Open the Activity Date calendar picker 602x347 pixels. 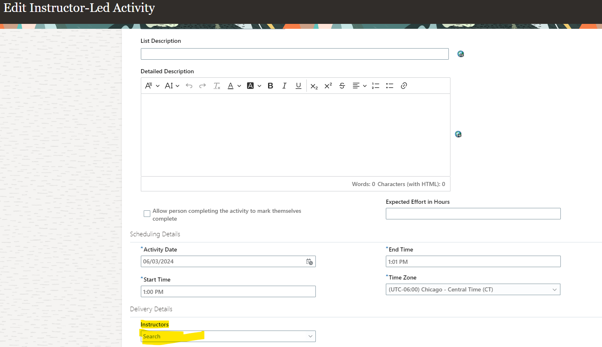[x=309, y=261]
